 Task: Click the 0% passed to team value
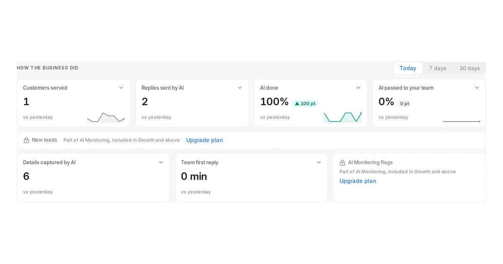pyautogui.click(x=386, y=101)
